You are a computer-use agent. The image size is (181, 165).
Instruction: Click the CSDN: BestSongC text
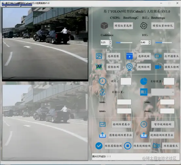tap(124, 18)
